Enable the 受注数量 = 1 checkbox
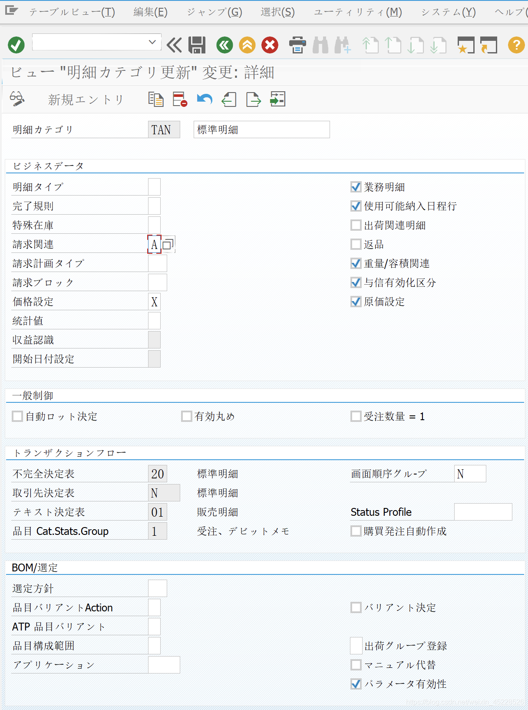 click(356, 416)
